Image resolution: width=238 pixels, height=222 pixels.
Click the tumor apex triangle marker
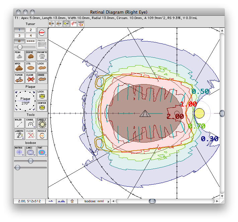145,114
